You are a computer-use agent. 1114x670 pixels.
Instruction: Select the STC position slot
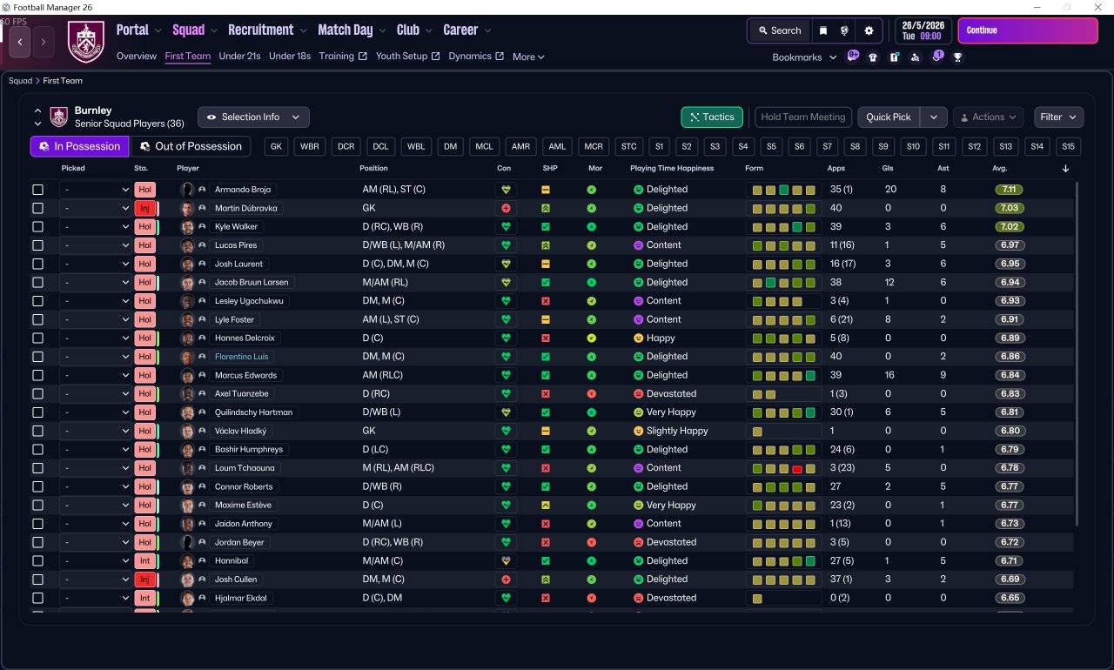tap(628, 147)
